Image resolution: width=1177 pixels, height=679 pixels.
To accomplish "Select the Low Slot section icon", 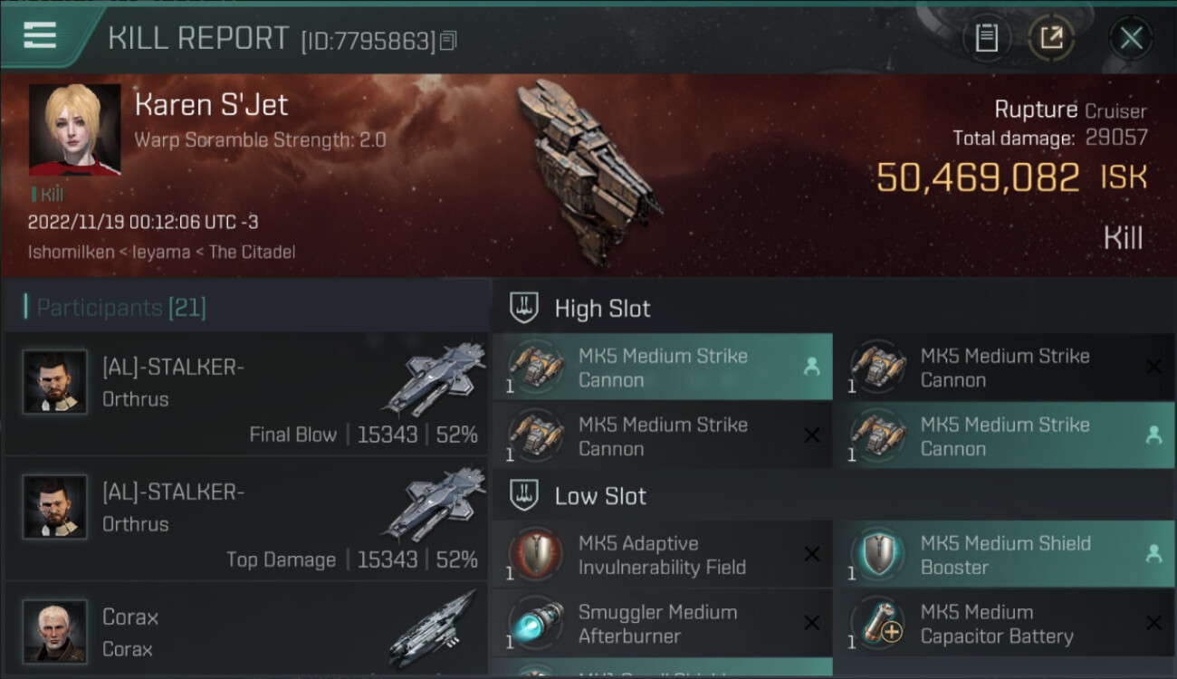I will [x=523, y=495].
